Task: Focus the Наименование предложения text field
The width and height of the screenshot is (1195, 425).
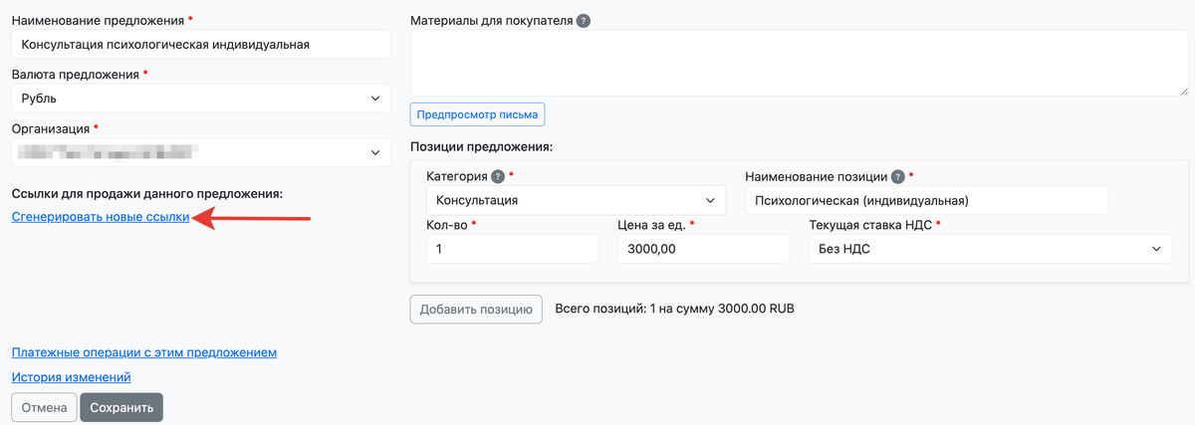Action: pos(201,45)
